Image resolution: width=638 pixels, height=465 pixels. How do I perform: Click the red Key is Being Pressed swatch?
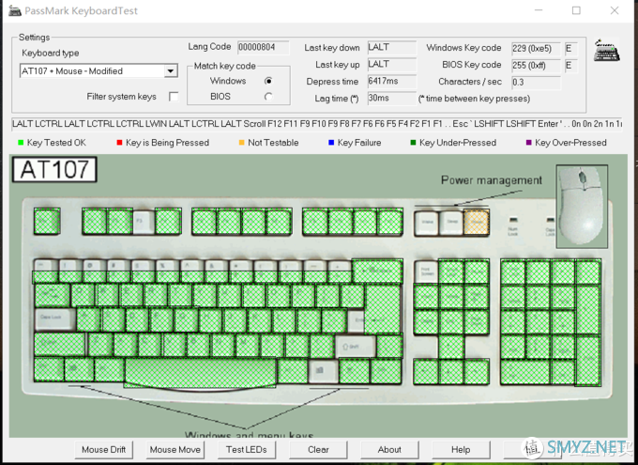tap(119, 143)
